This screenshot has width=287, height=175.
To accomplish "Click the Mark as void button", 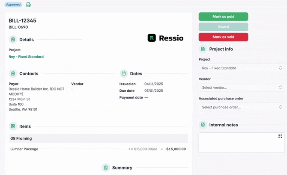I will (x=223, y=37).
